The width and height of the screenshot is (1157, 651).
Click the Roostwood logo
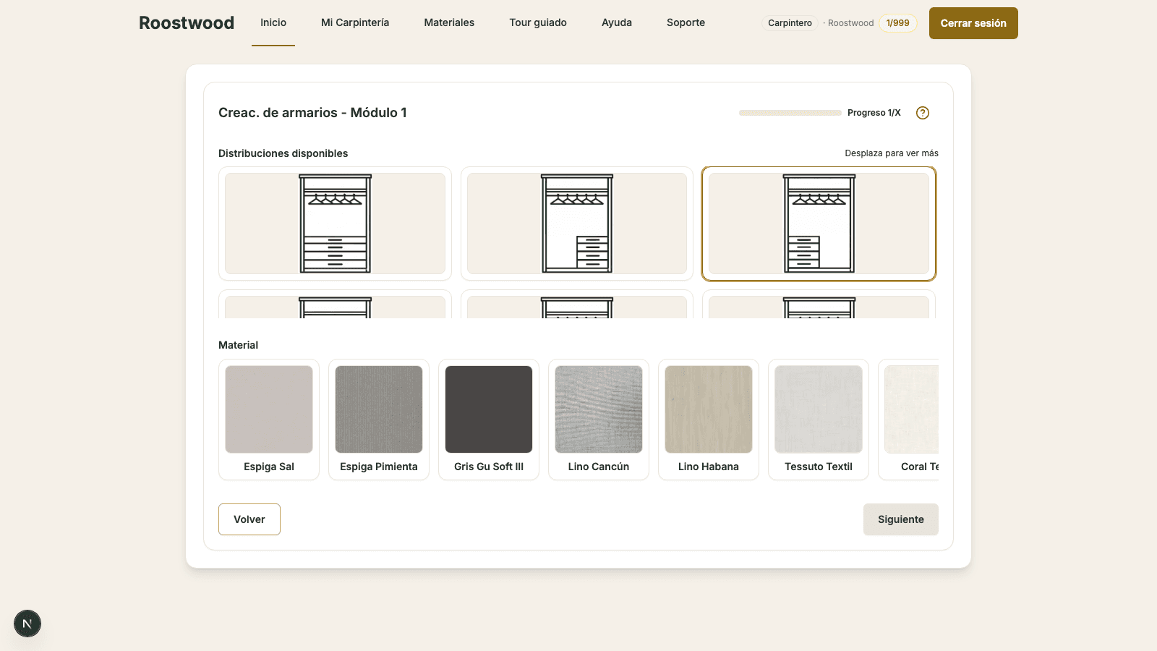point(187,23)
